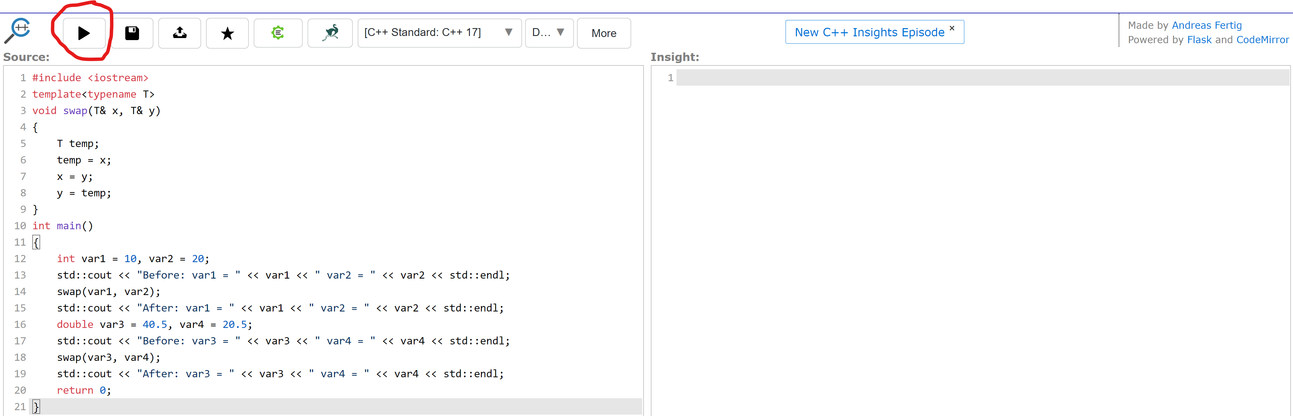Open code in Compiler Explorer gear icon

click(x=278, y=33)
